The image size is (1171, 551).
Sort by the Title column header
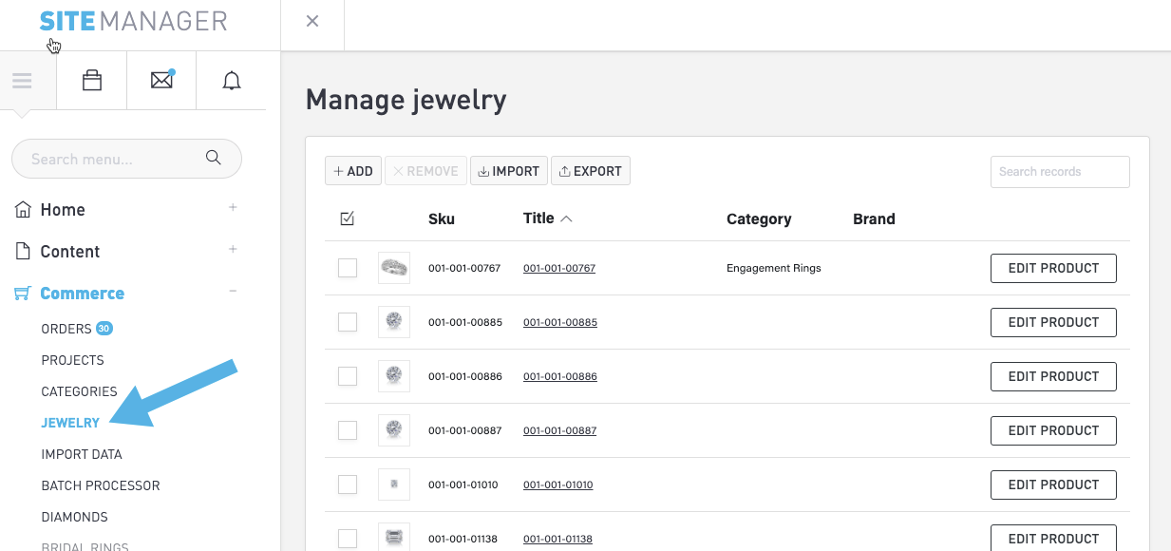point(538,218)
